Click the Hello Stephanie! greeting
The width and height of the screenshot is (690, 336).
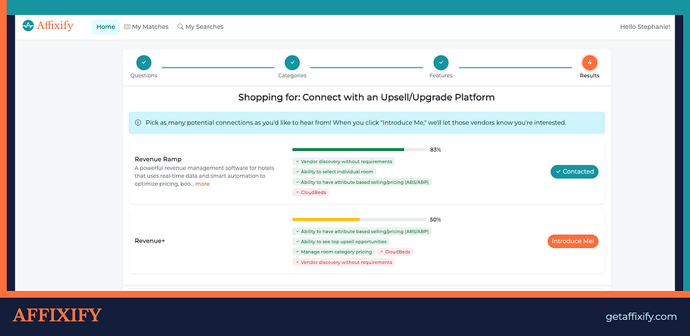645,27
